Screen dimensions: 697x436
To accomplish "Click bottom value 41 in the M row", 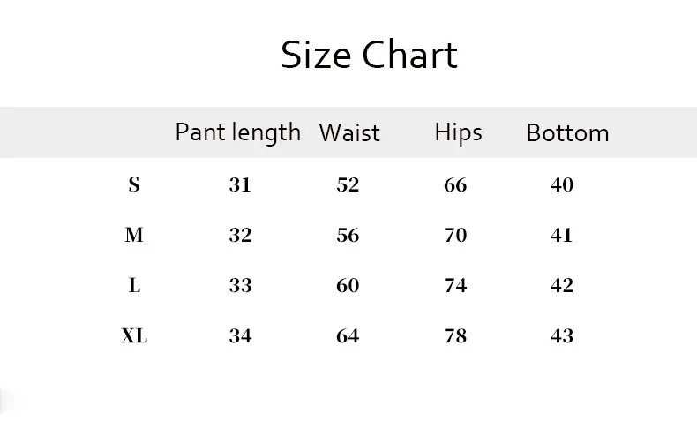I will [x=562, y=235].
